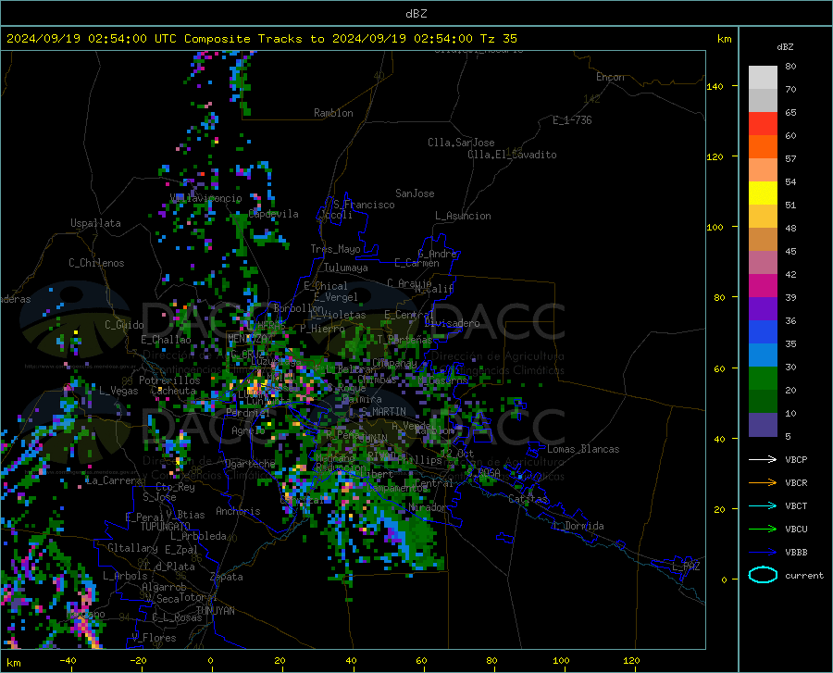
Task: Click the 'km' unit label at bottom left
Action: 13,663
